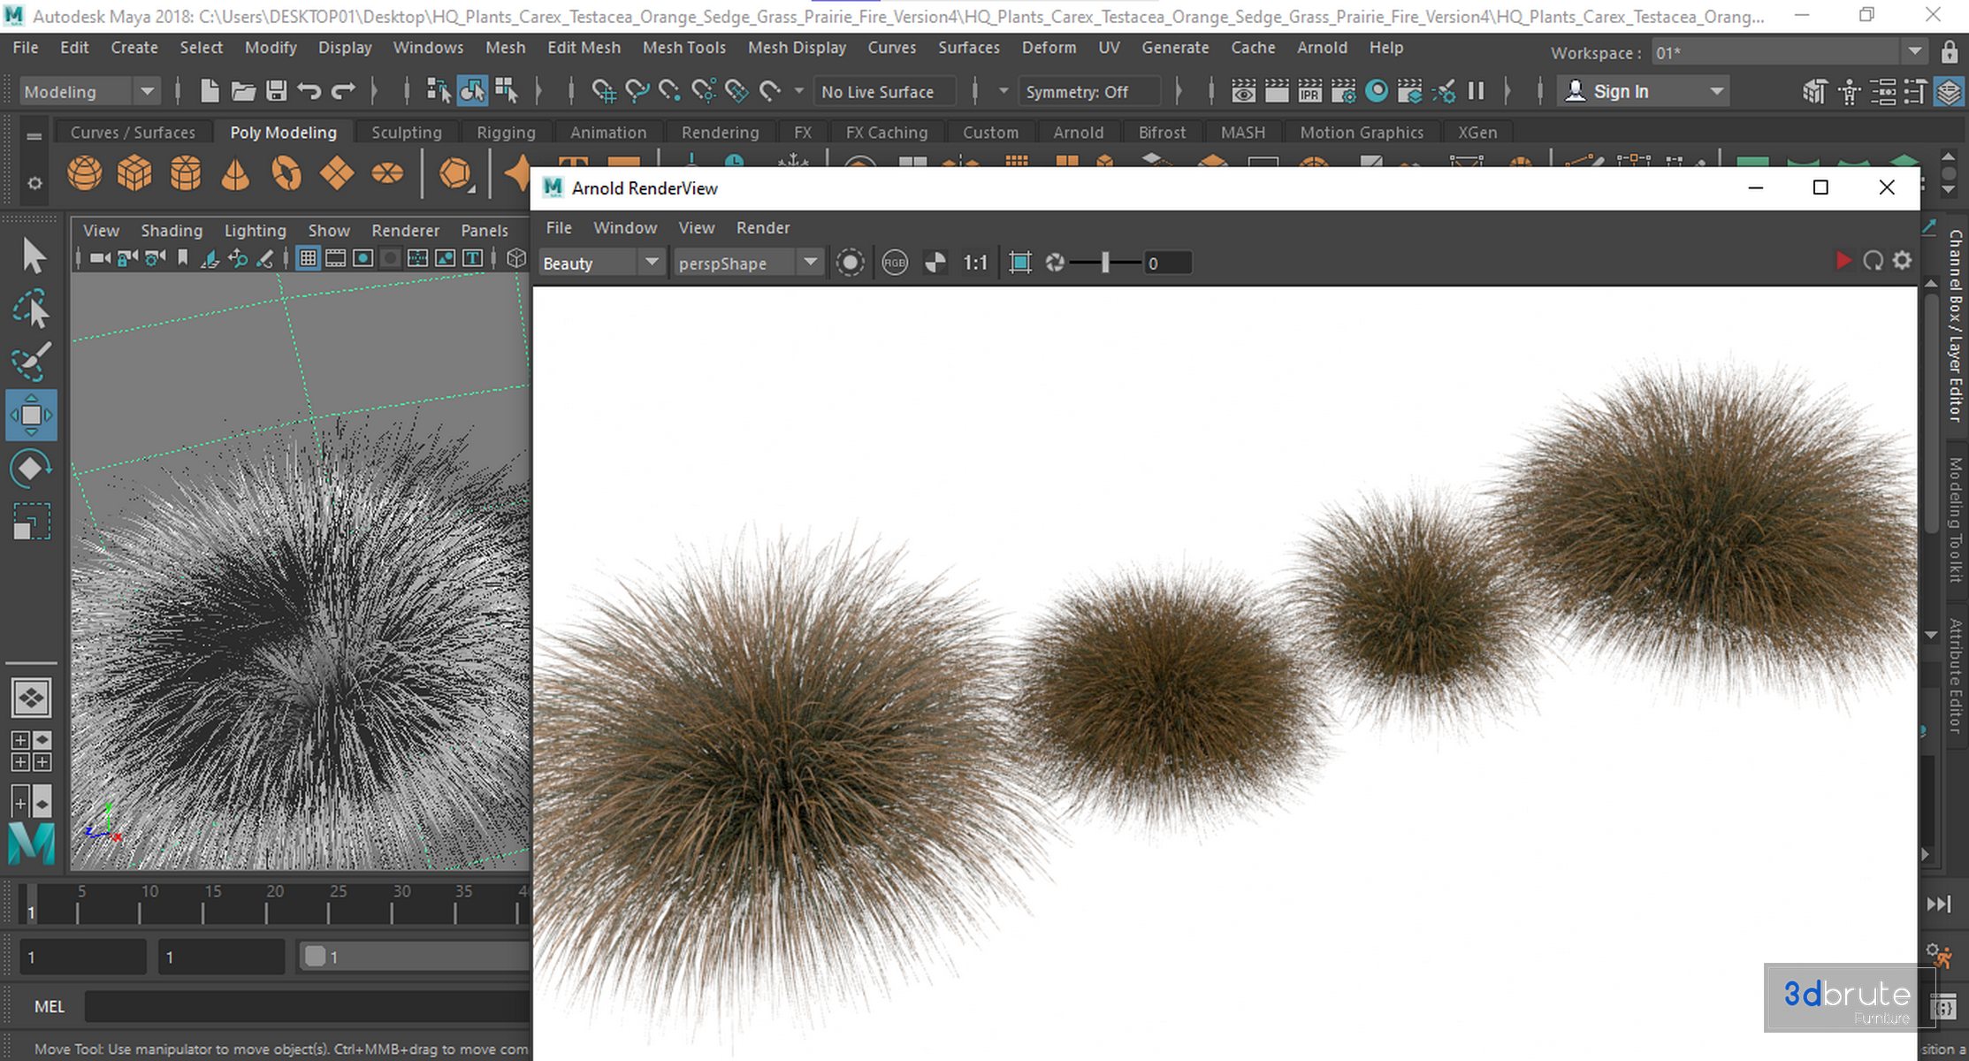Image resolution: width=1969 pixels, height=1061 pixels.
Task: Click the 1:1 zoom button
Action: pos(974,263)
